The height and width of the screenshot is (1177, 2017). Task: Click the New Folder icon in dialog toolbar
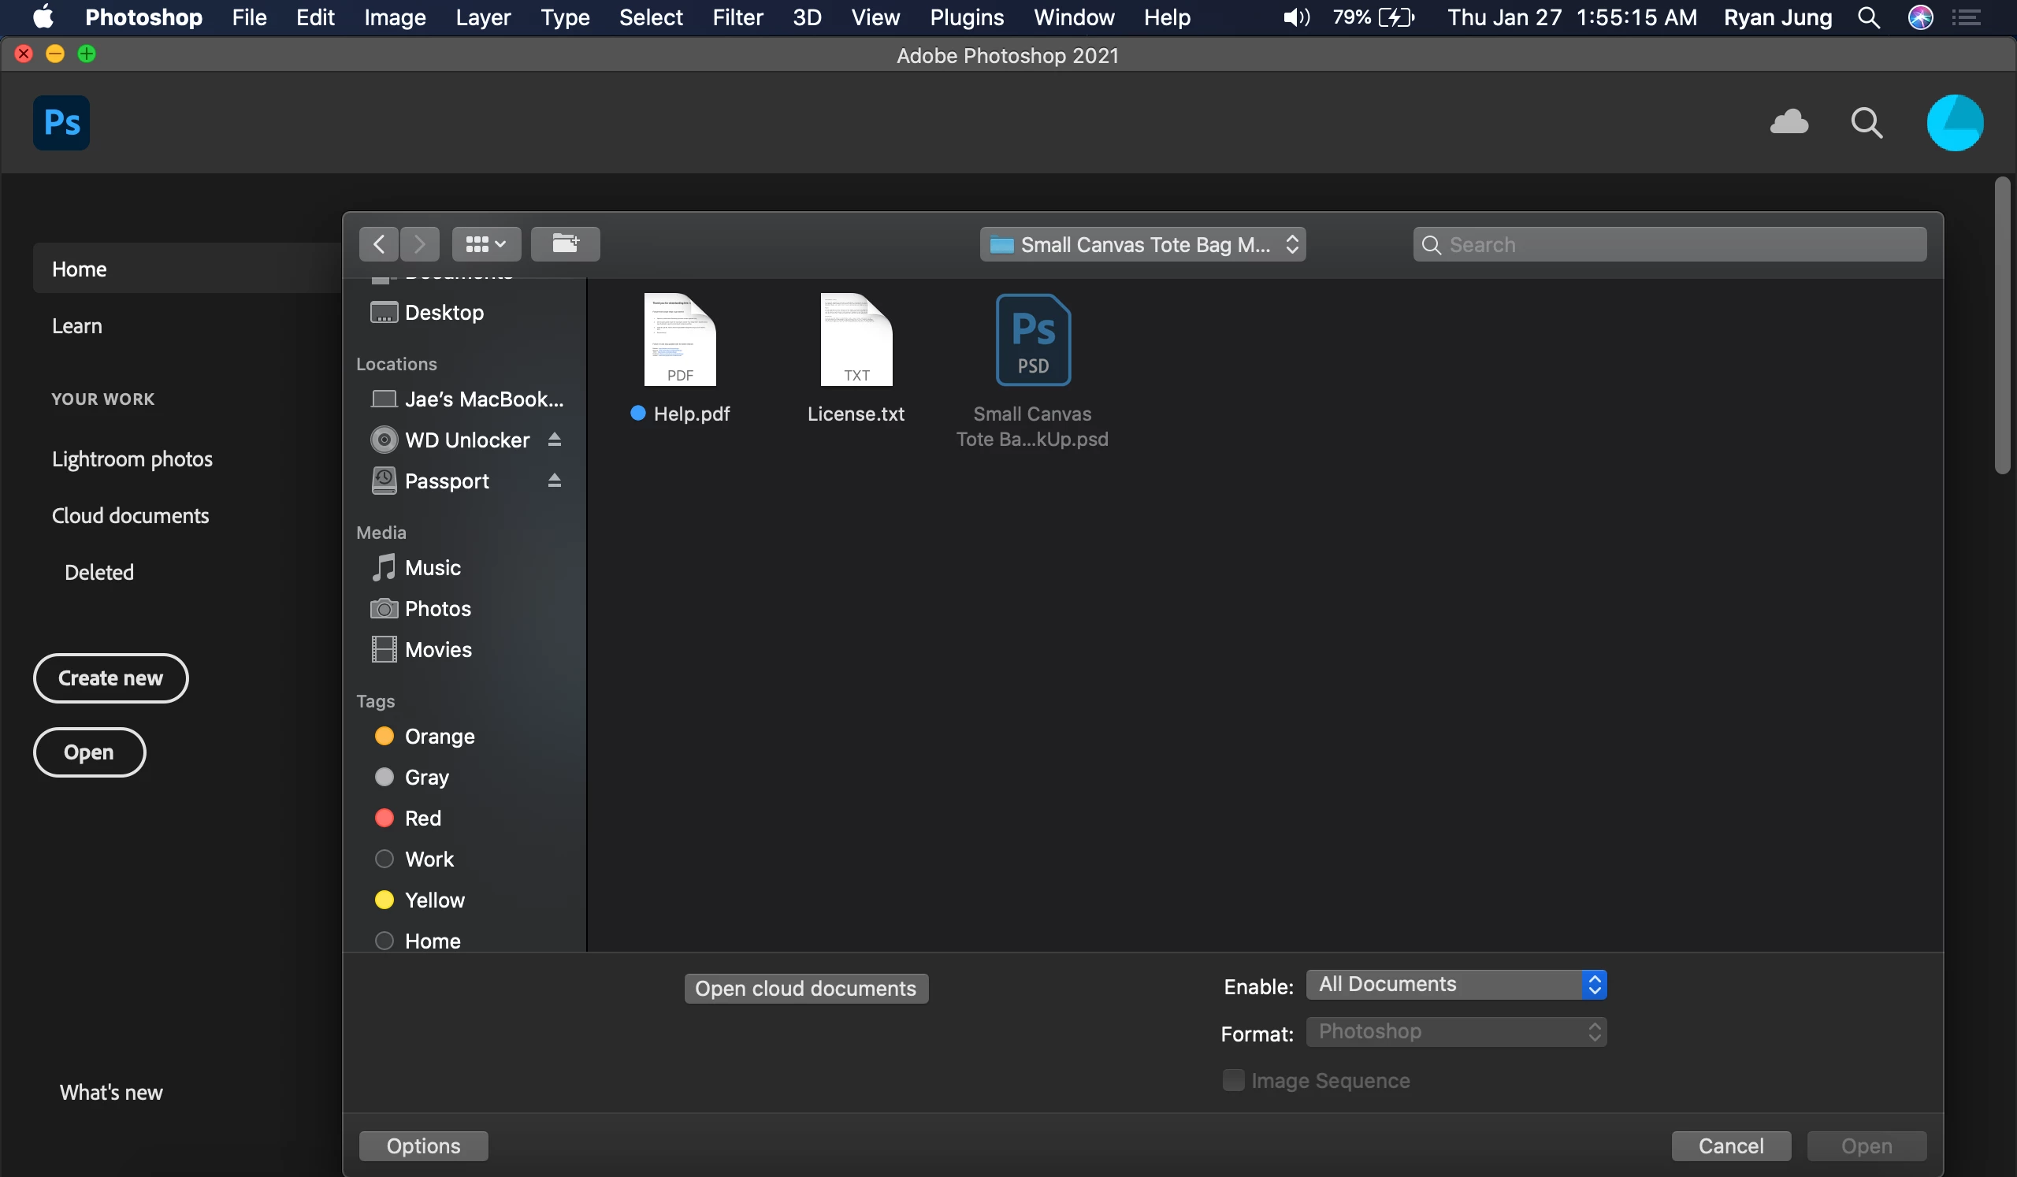[x=565, y=244]
